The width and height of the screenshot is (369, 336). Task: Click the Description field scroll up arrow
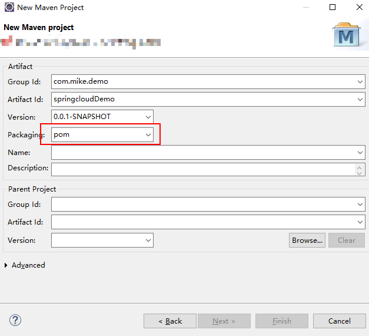[359, 167]
